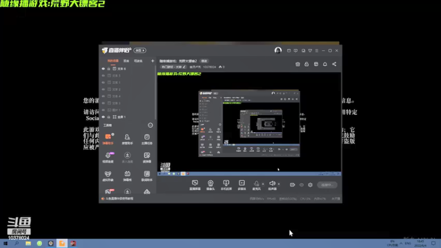Open the 房管助手 room manager tool
441x248 pixels.
coord(127,139)
